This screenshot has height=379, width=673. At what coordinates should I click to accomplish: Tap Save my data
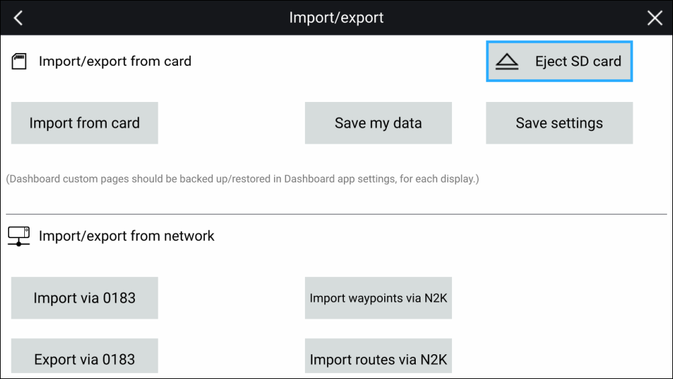[378, 123]
